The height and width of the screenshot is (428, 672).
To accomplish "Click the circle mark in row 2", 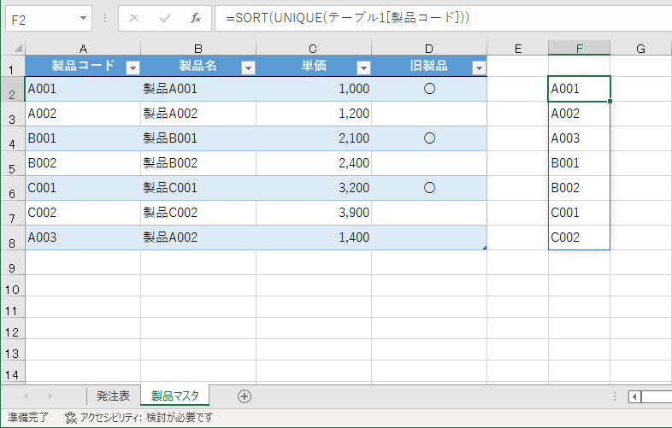I will [x=429, y=89].
